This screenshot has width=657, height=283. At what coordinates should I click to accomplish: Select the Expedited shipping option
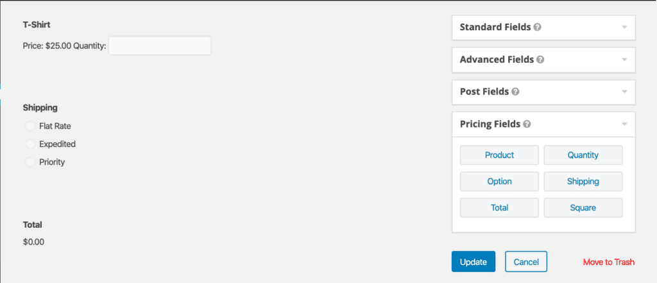pyautogui.click(x=30, y=144)
